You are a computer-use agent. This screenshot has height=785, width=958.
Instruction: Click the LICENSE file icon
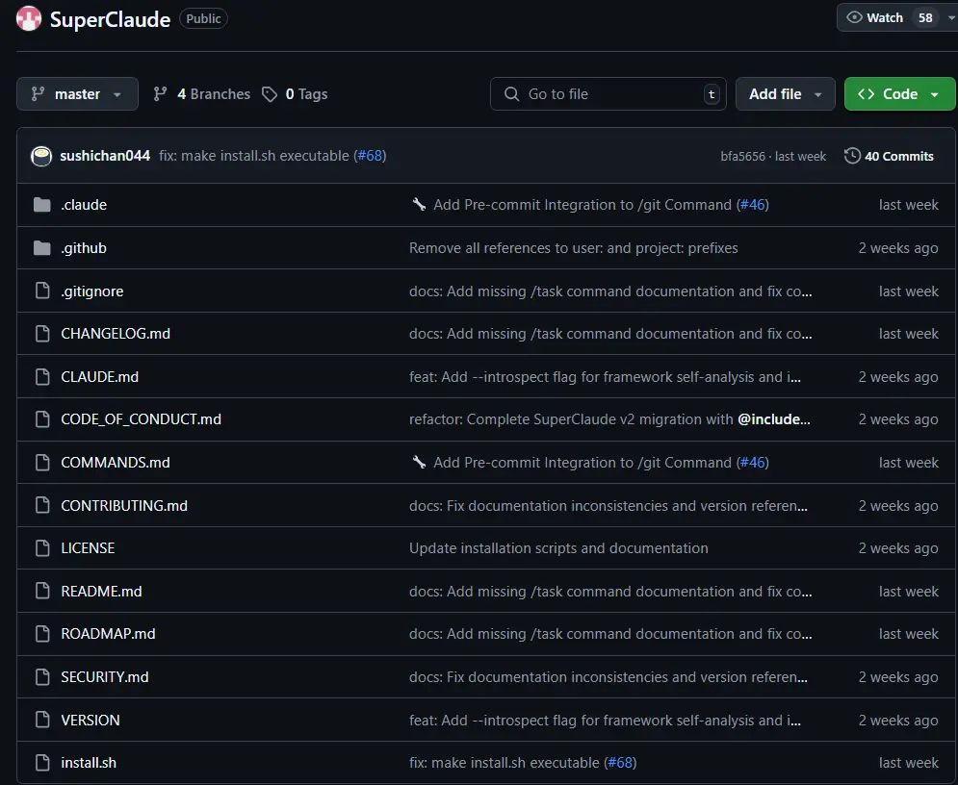pyautogui.click(x=41, y=548)
